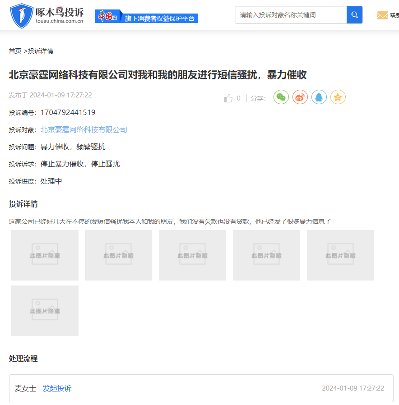399x405 pixels.
Task: Open the fourth hidden image thumbnail
Action: [266, 255]
